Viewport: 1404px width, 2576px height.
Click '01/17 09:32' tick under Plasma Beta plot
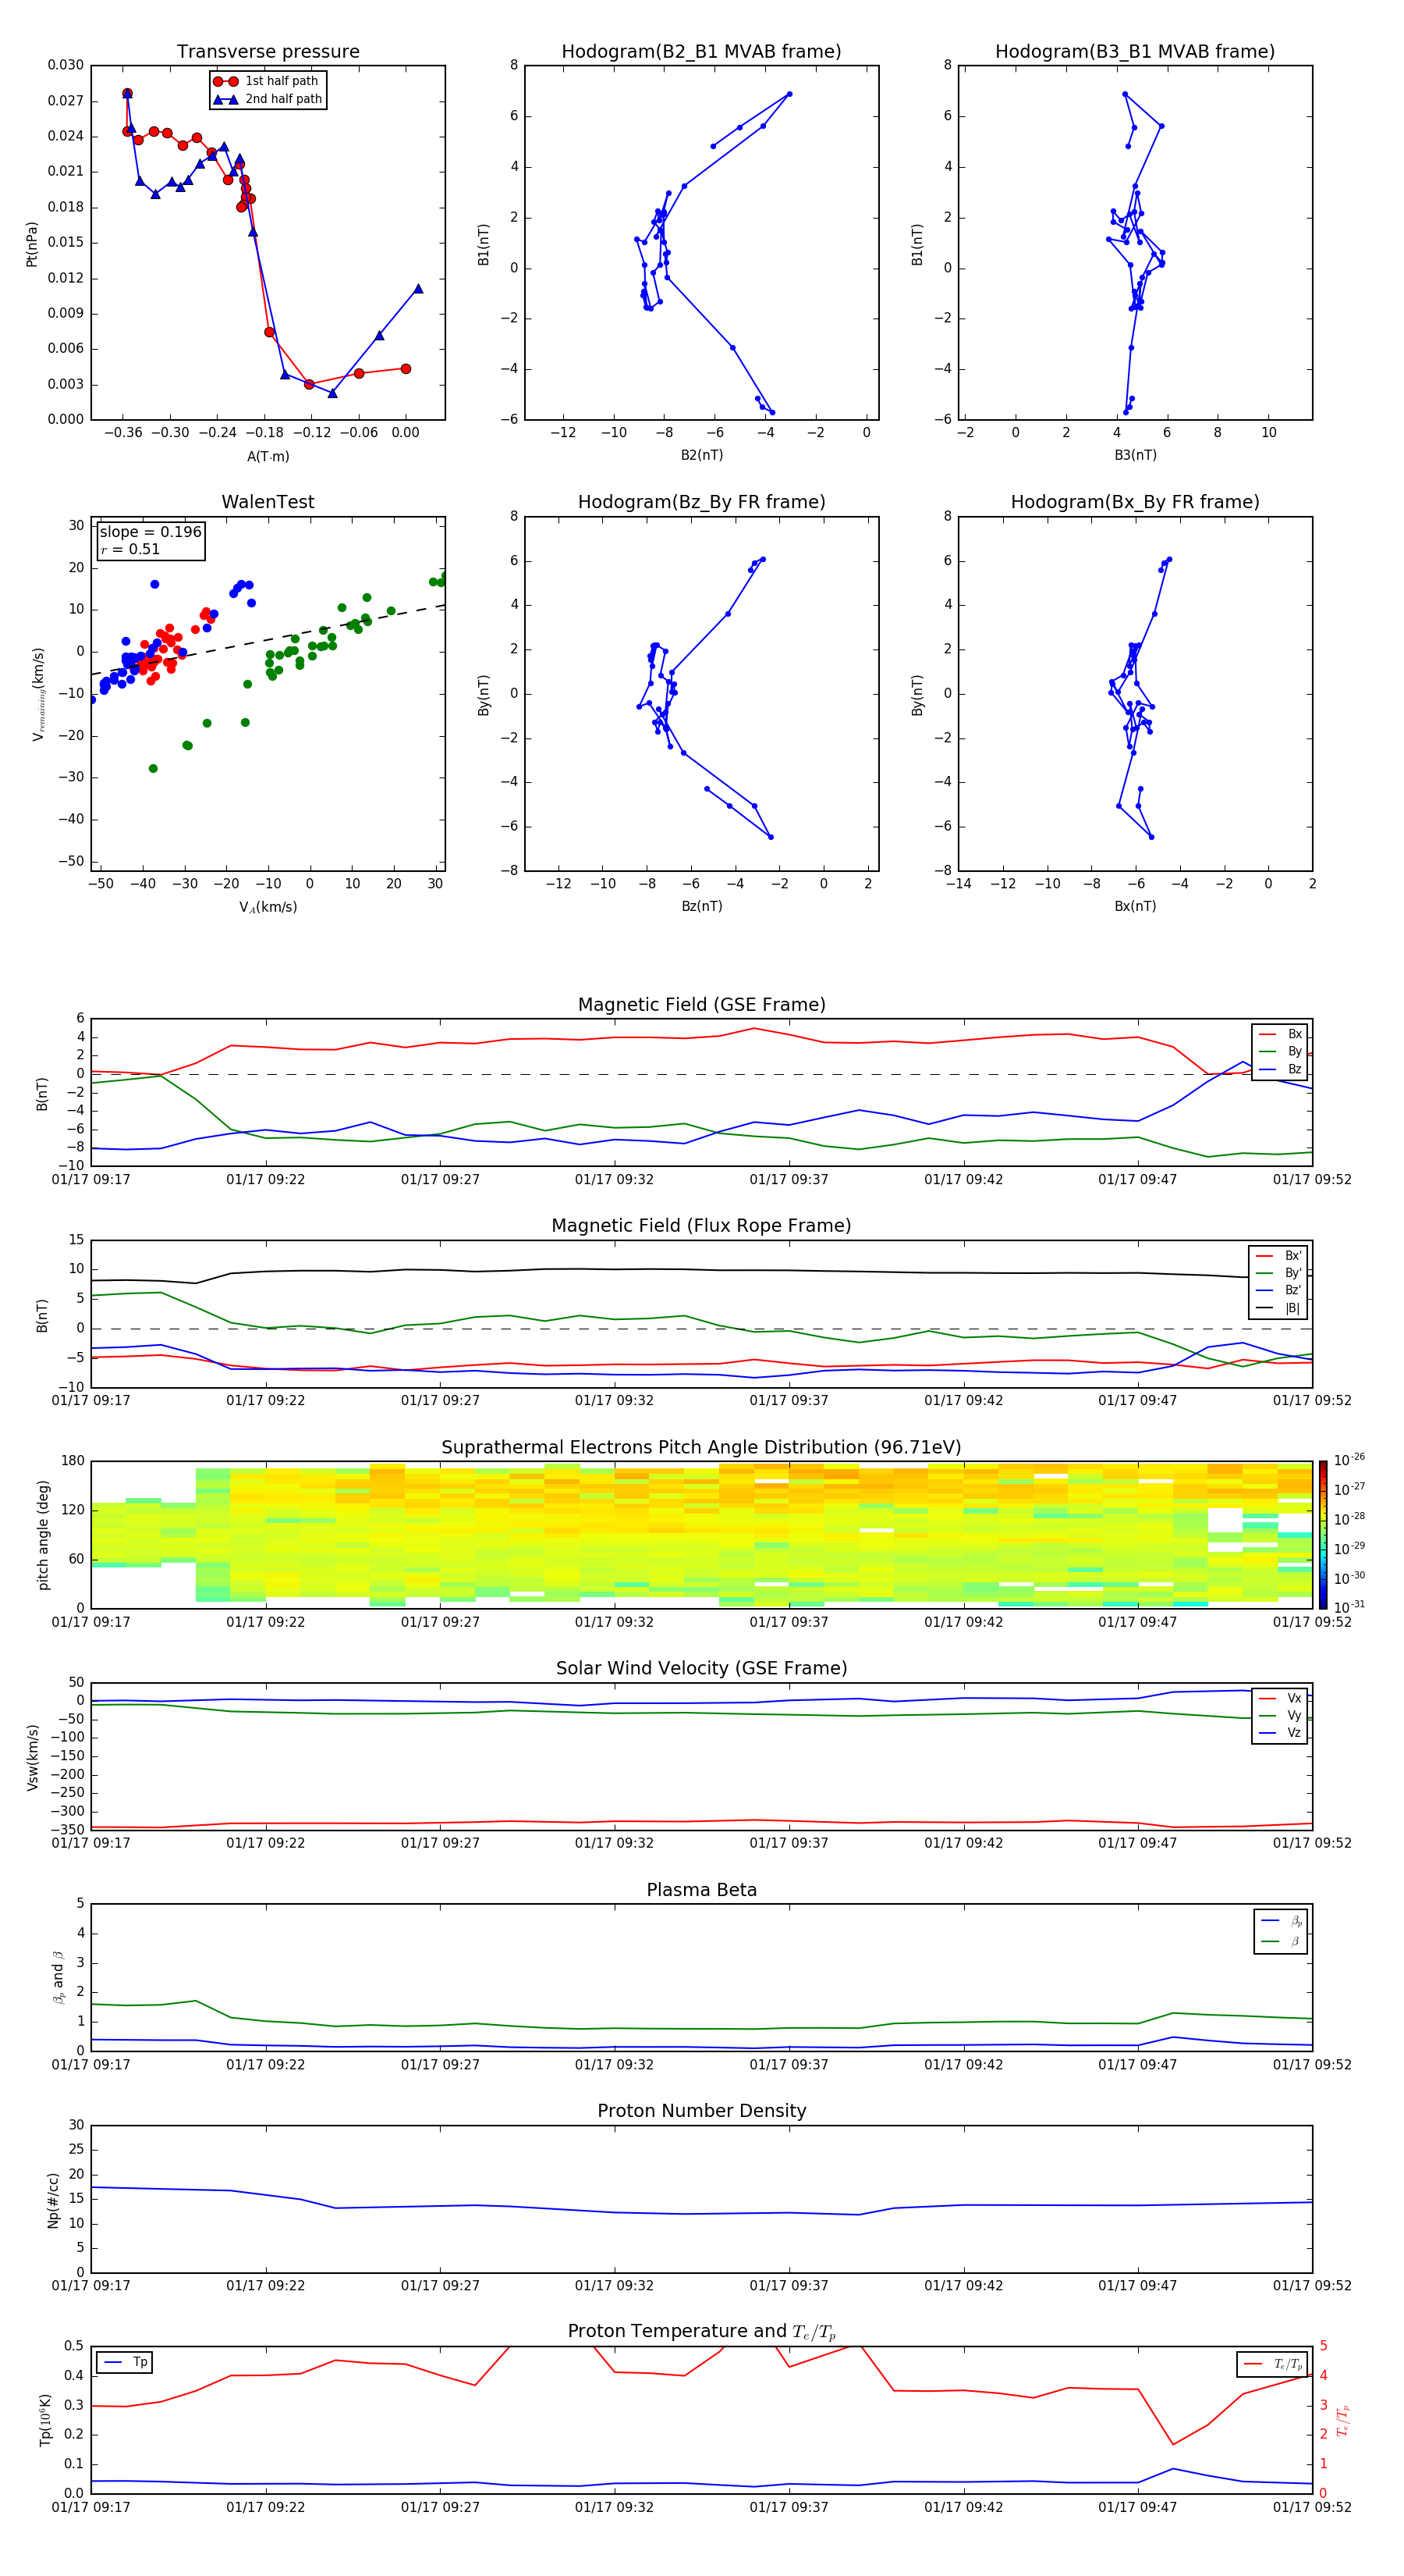coord(614,2065)
